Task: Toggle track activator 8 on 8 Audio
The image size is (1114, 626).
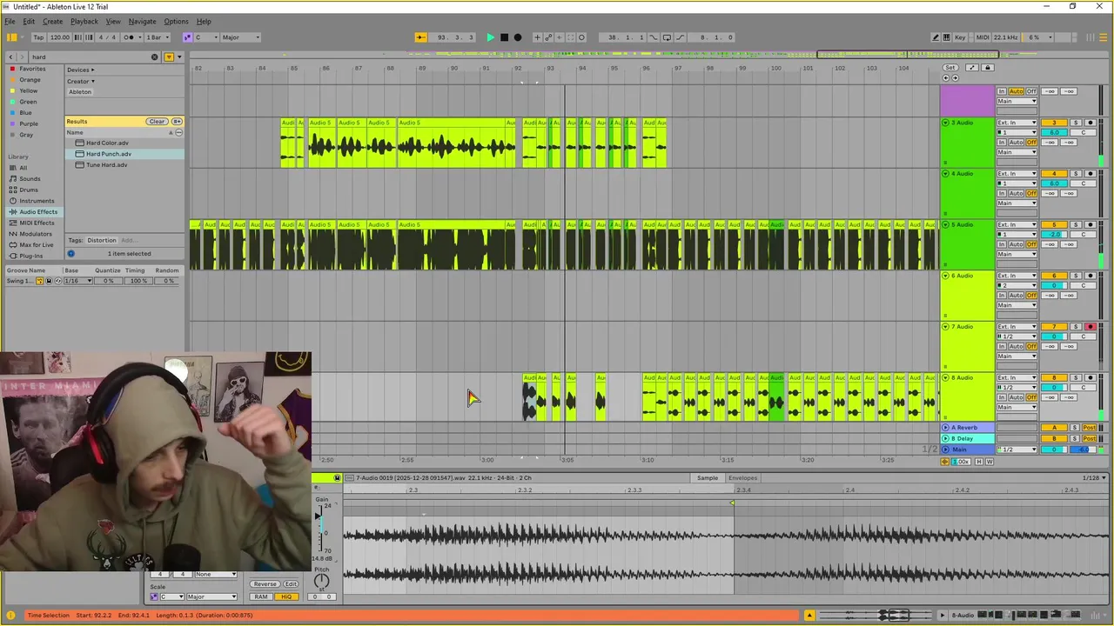Action: [x=1054, y=377]
